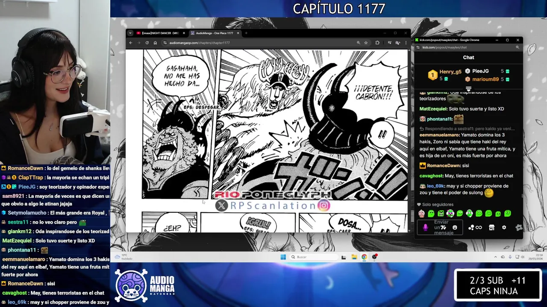Click the RPScanlation X social link
The height and width of the screenshot is (307, 547).
(x=221, y=206)
